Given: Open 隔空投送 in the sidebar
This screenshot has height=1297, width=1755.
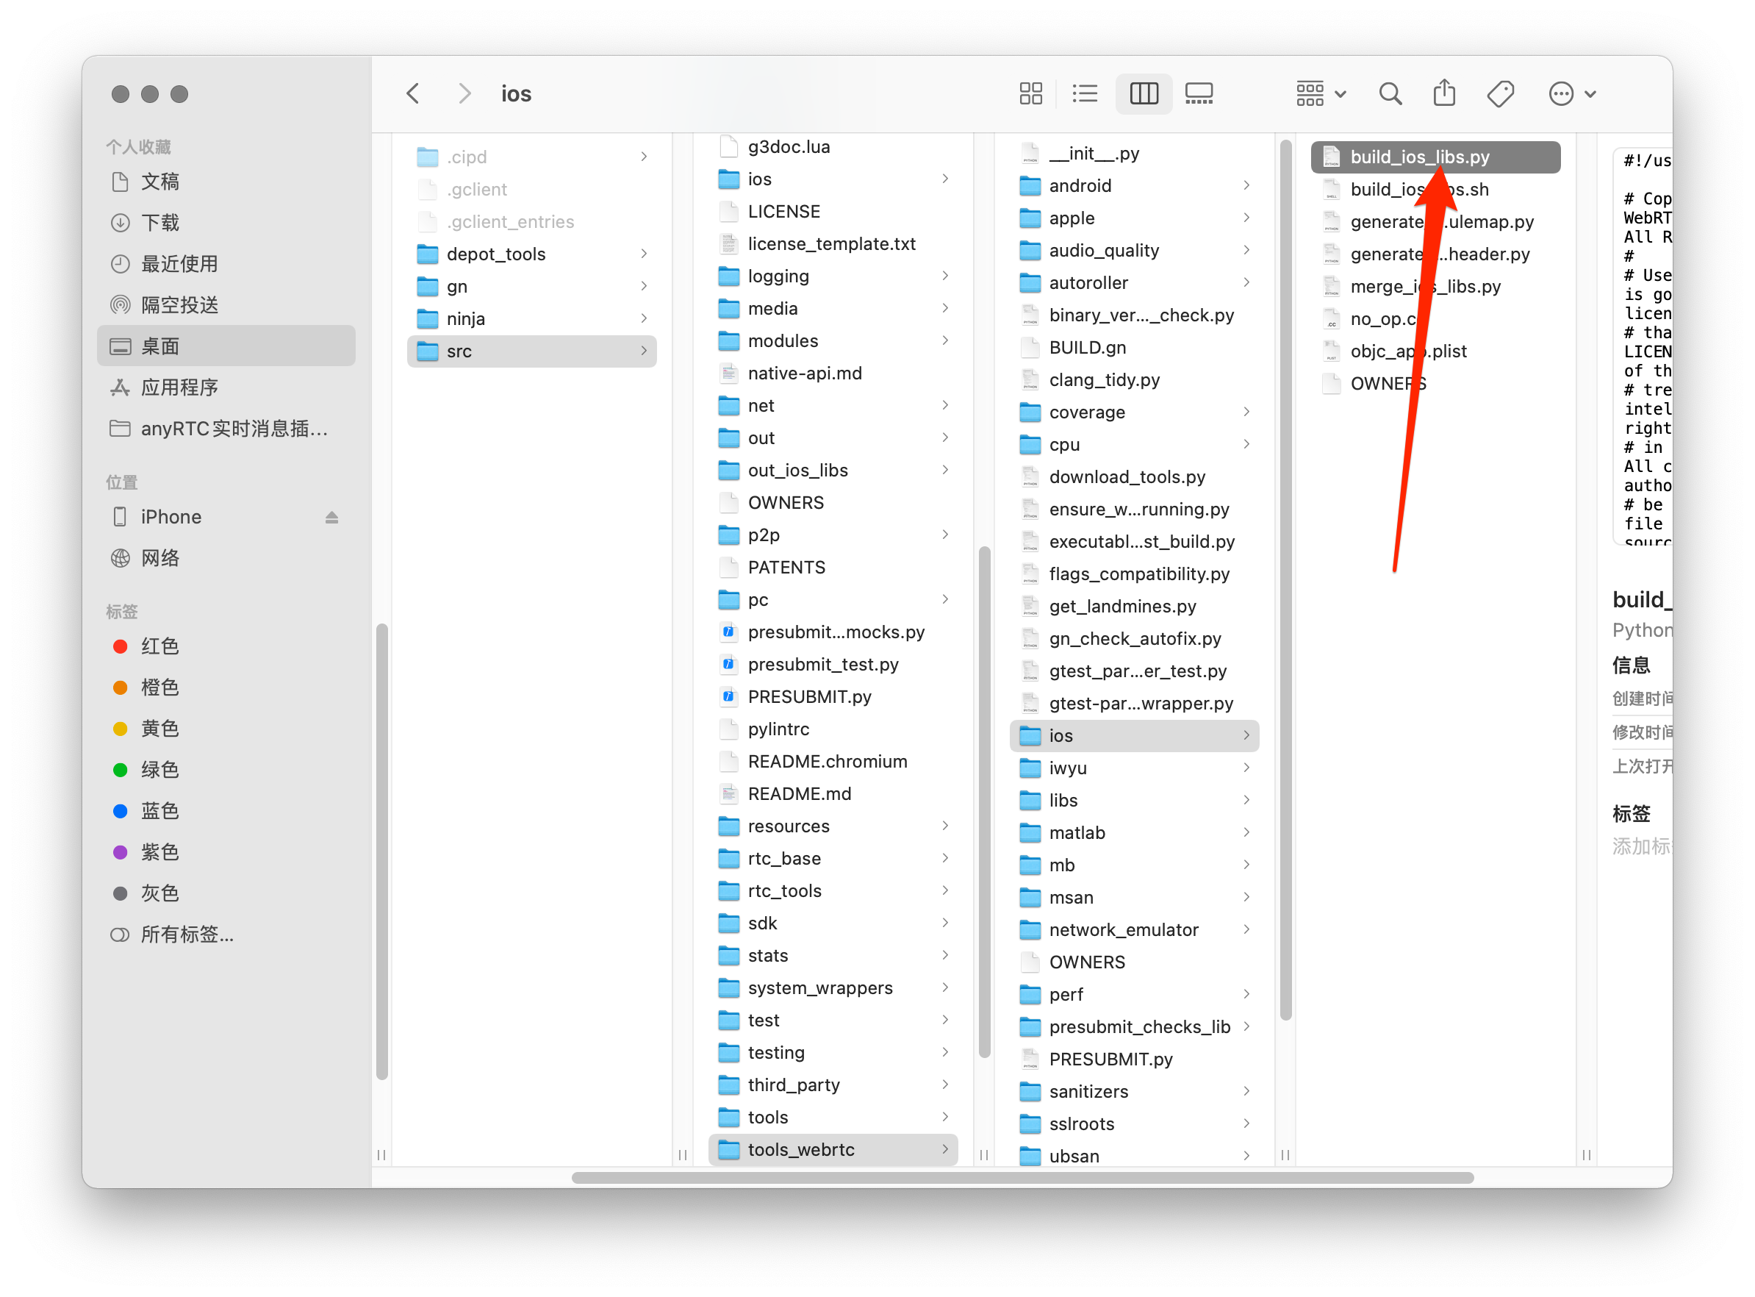Looking at the screenshot, I should click(226, 304).
